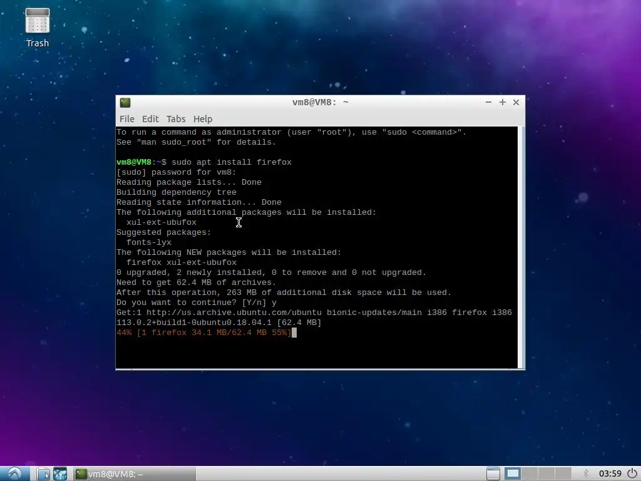Click the '0 upgraded, 2 newly installed' summary line
The height and width of the screenshot is (481, 641).
(272, 272)
